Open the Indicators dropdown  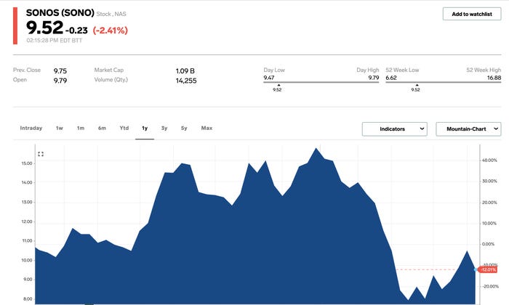[394, 129]
